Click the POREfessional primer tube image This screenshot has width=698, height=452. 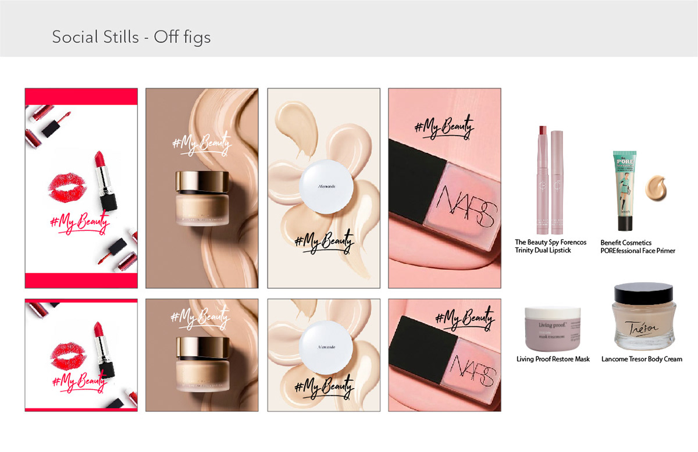click(x=625, y=191)
